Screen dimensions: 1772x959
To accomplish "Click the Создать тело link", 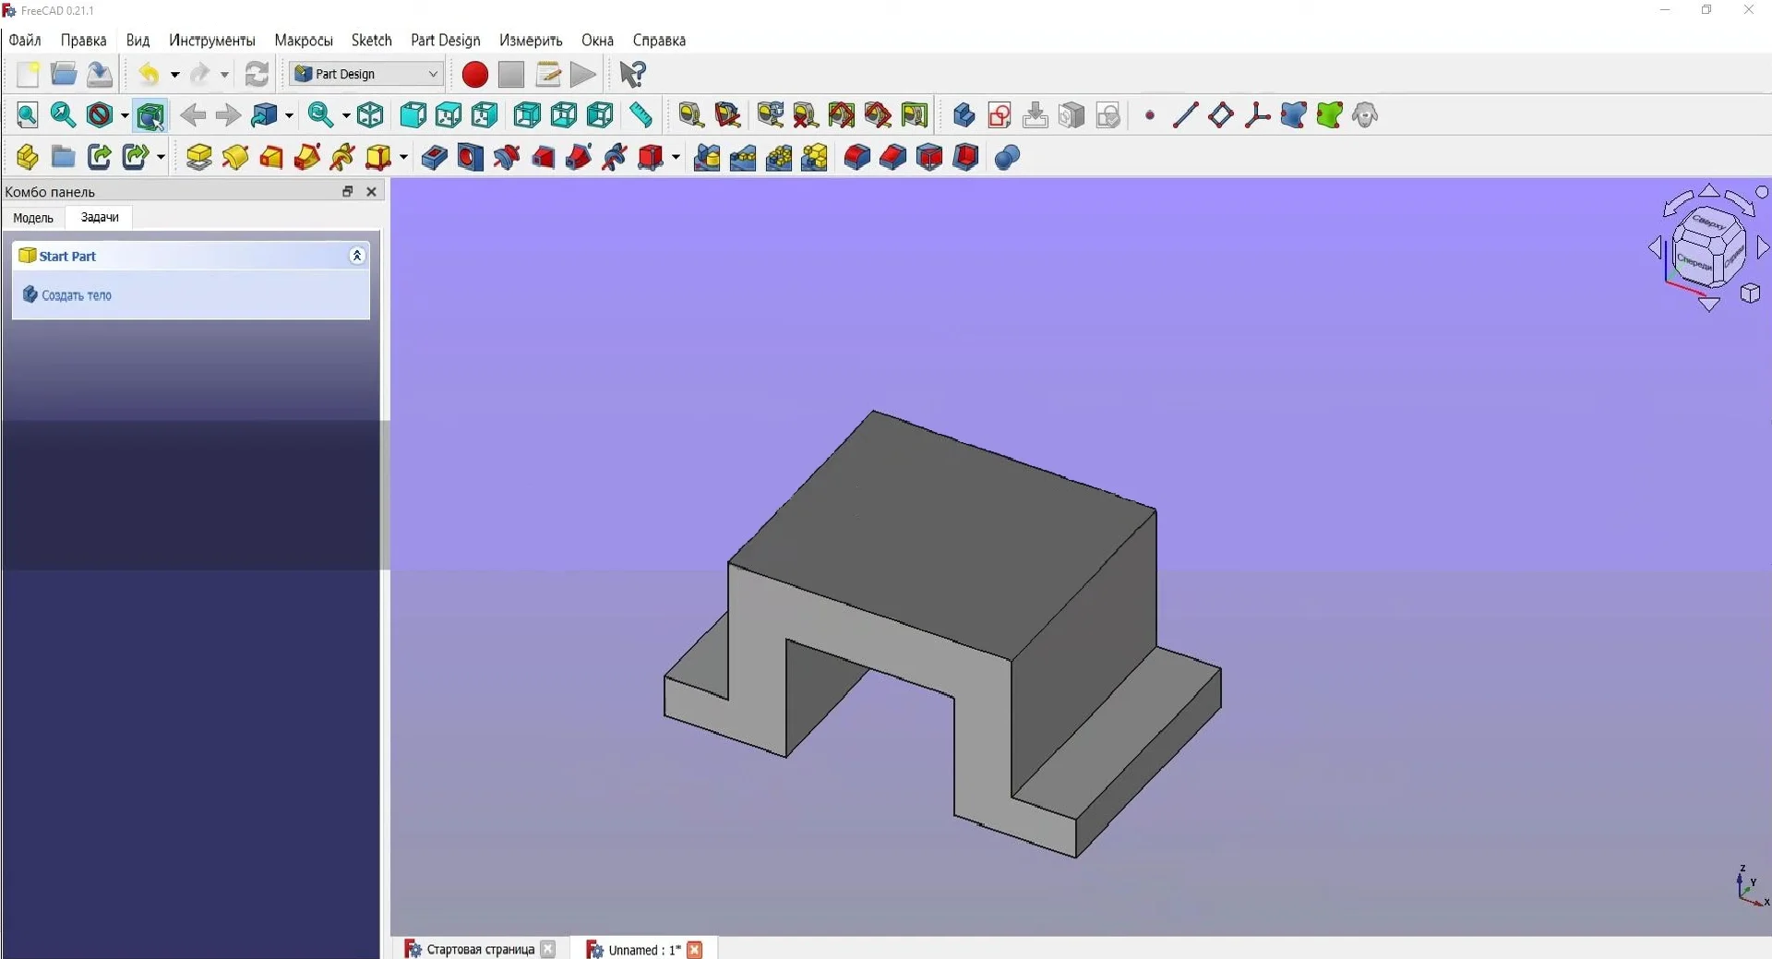I will coord(77,295).
